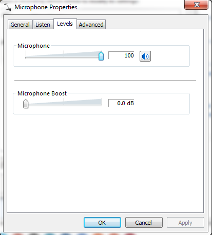Click the greyed-out Apply button
This screenshot has height=235, width=212.
(185, 223)
